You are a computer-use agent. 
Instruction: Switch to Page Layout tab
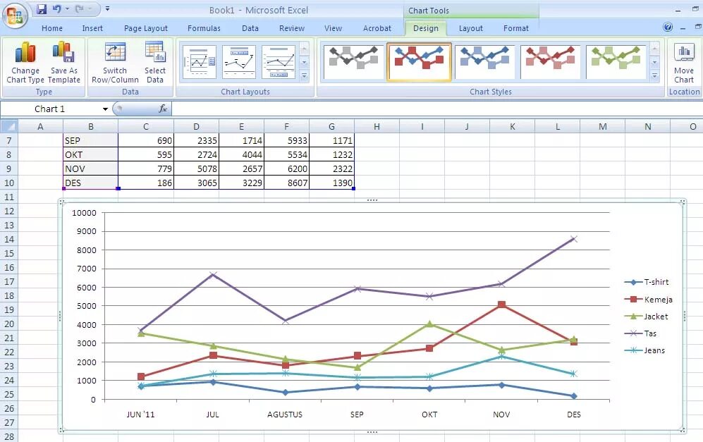pyautogui.click(x=146, y=28)
